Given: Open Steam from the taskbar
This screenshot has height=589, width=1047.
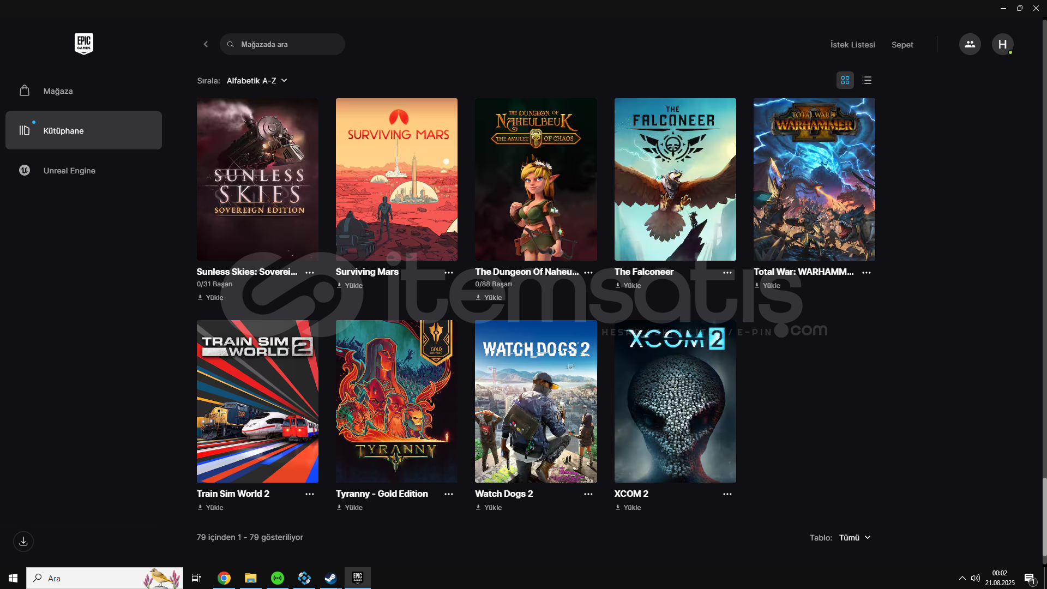Looking at the screenshot, I should (x=331, y=578).
